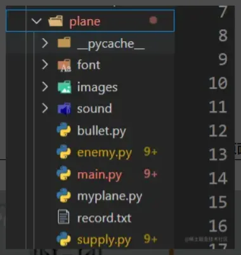Click the modified dot beside plane
This screenshot has width=241, height=255.
pos(153,20)
